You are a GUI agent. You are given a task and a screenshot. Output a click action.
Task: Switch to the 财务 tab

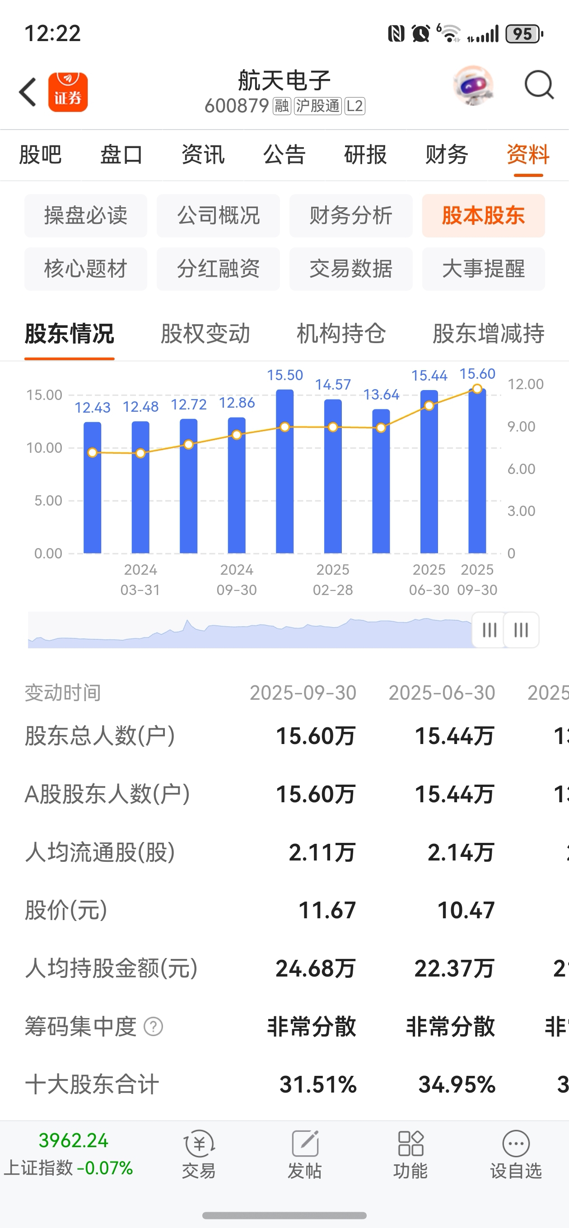[447, 154]
